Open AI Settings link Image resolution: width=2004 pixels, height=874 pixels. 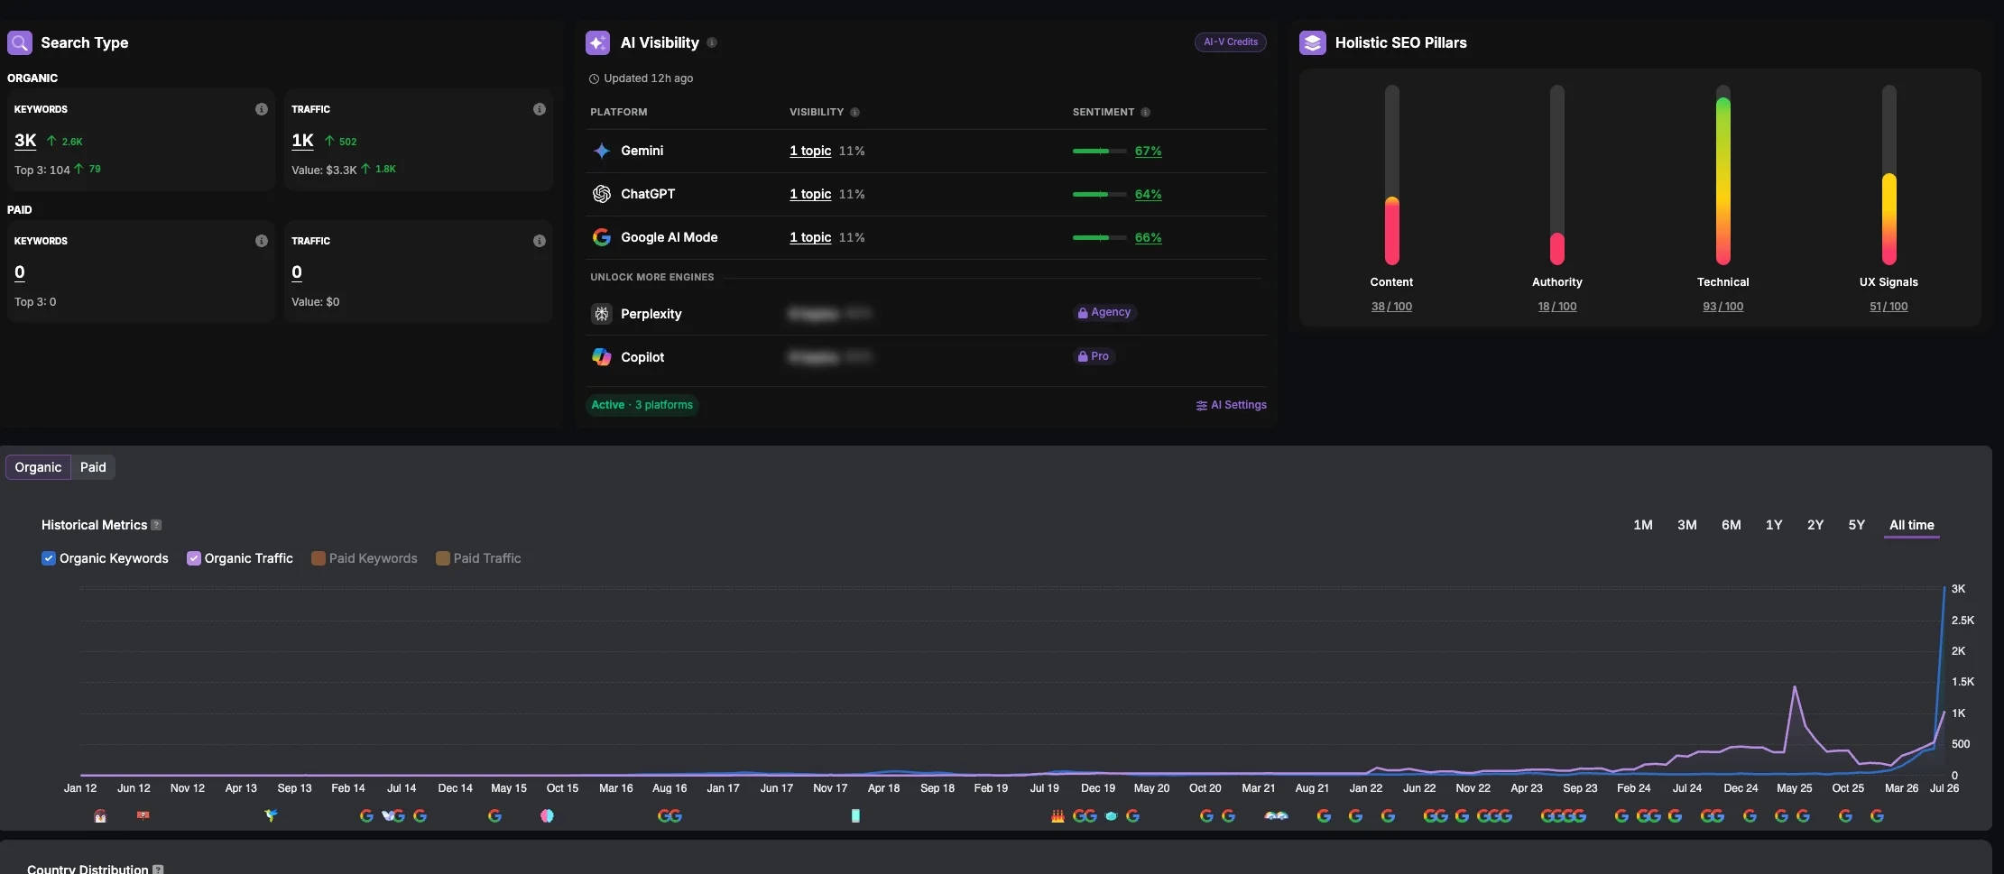tap(1232, 406)
